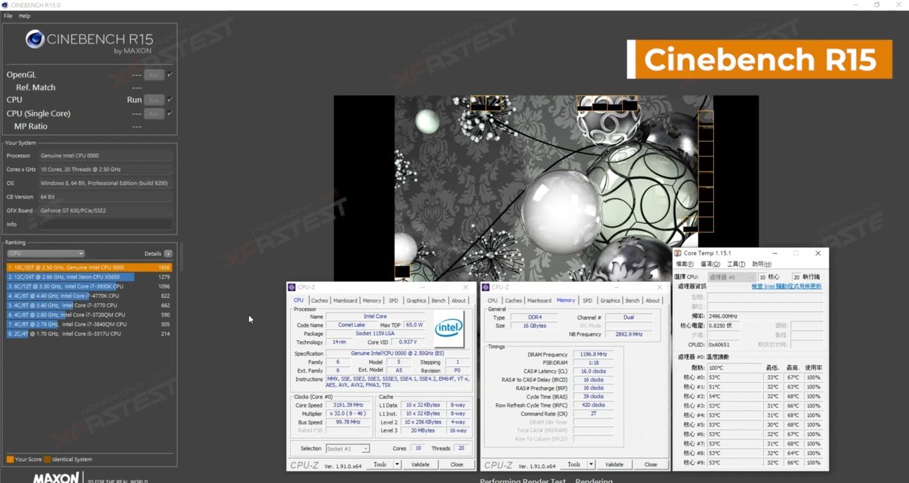Viewport: 909px width, 483px height.
Task: Click the title icon of the CPU-Z processor window
Action: [291, 287]
